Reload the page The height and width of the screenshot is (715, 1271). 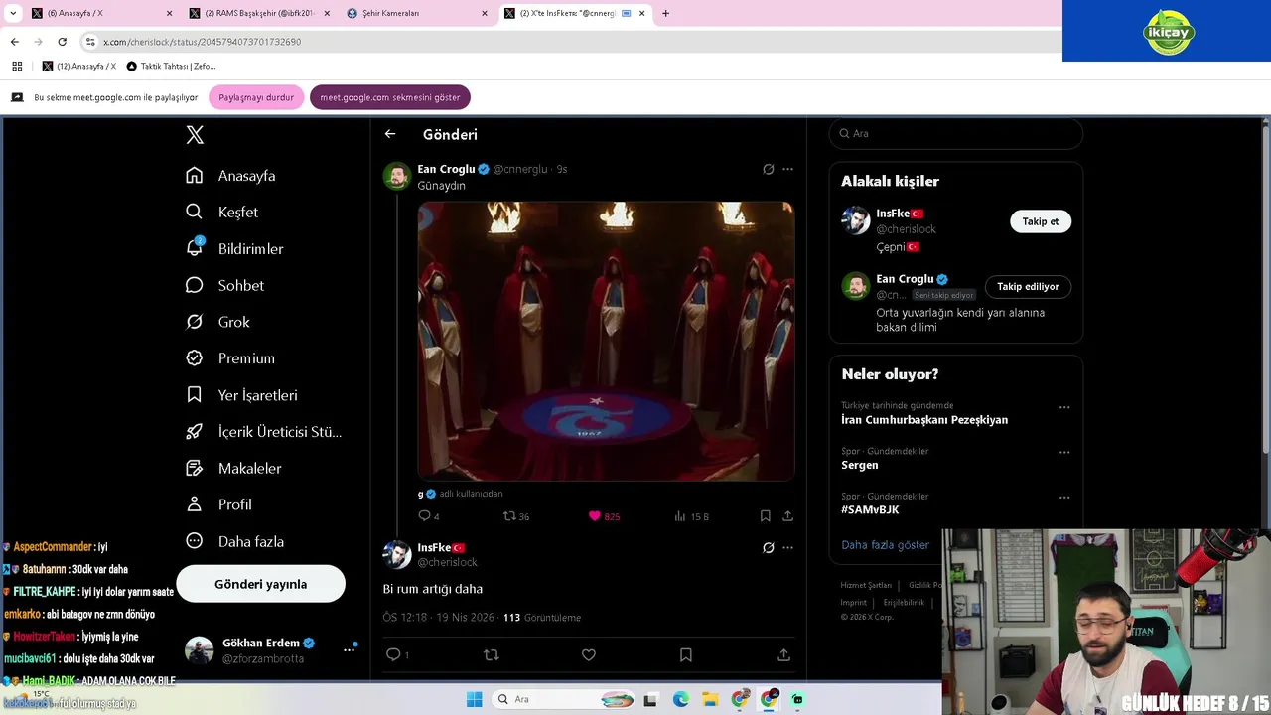(62, 42)
